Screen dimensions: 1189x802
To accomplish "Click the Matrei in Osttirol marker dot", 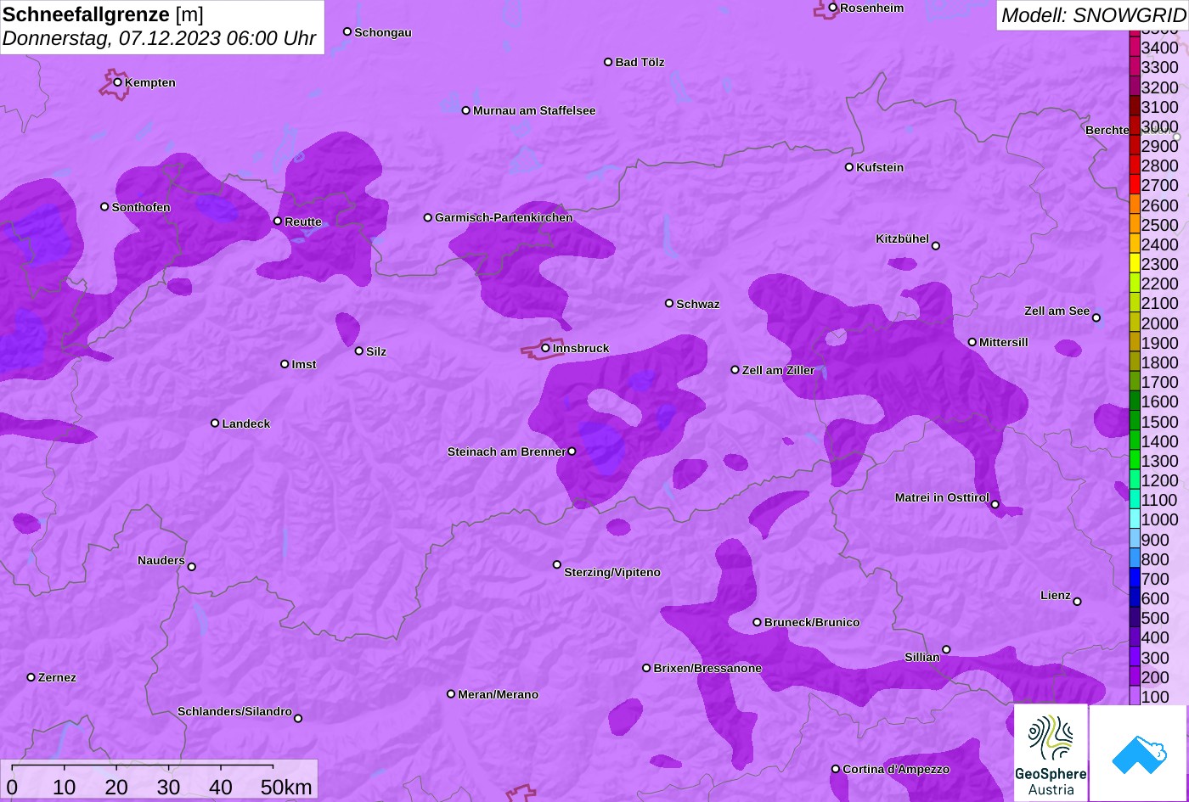I will 995,504.
